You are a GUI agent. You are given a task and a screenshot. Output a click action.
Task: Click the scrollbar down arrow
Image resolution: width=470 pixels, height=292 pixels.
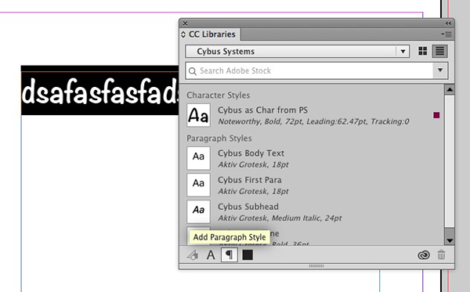click(450, 240)
